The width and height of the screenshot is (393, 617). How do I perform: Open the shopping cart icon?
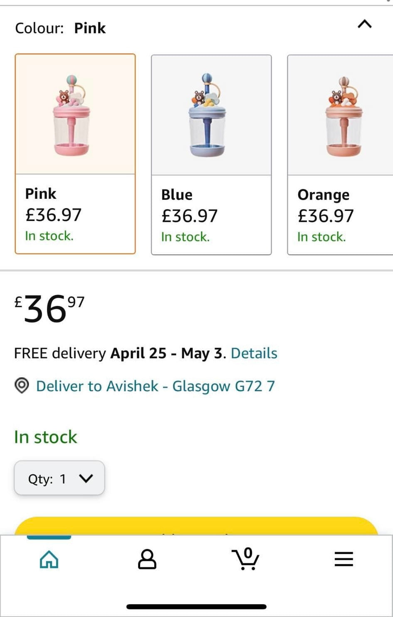[245, 559]
